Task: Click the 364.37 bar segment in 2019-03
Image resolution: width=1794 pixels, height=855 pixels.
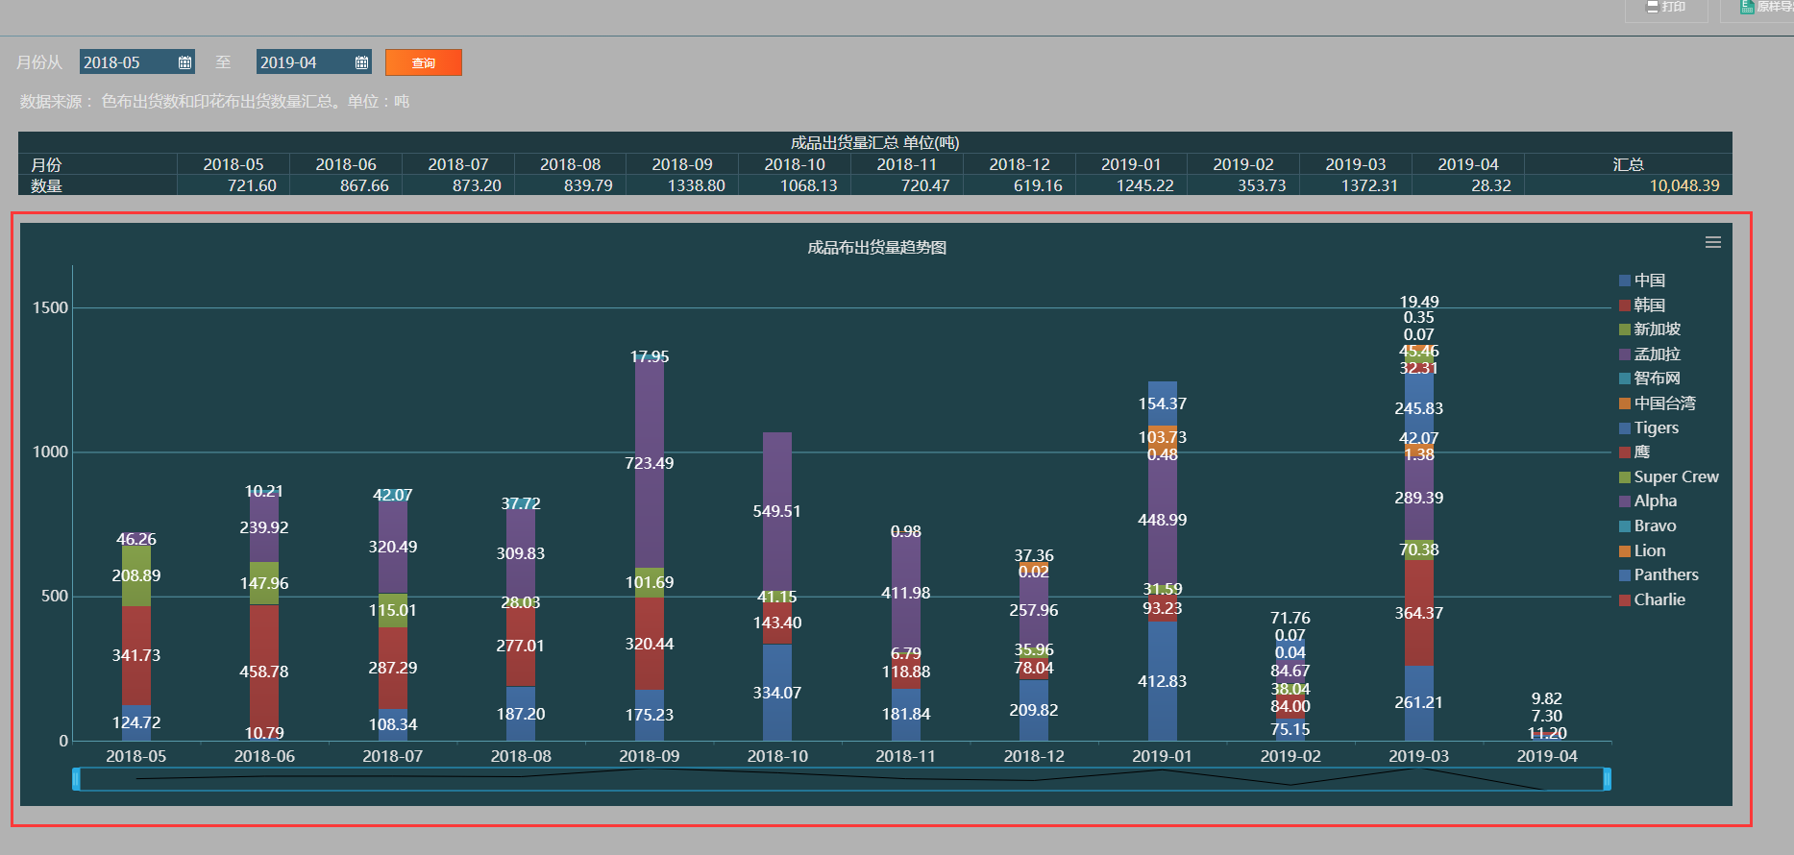Action: pyautogui.click(x=1419, y=613)
